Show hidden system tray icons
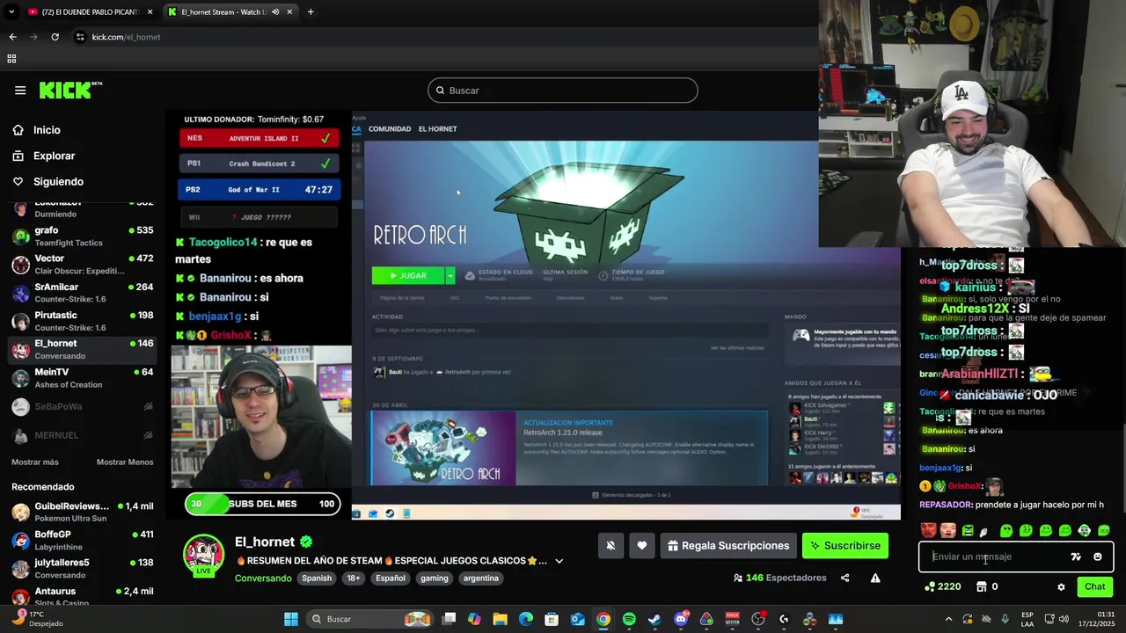This screenshot has height=633, width=1126. click(x=948, y=619)
